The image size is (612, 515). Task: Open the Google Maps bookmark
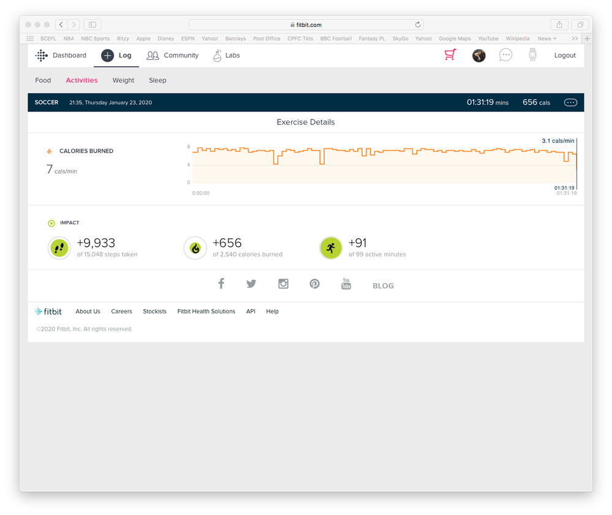coord(455,39)
